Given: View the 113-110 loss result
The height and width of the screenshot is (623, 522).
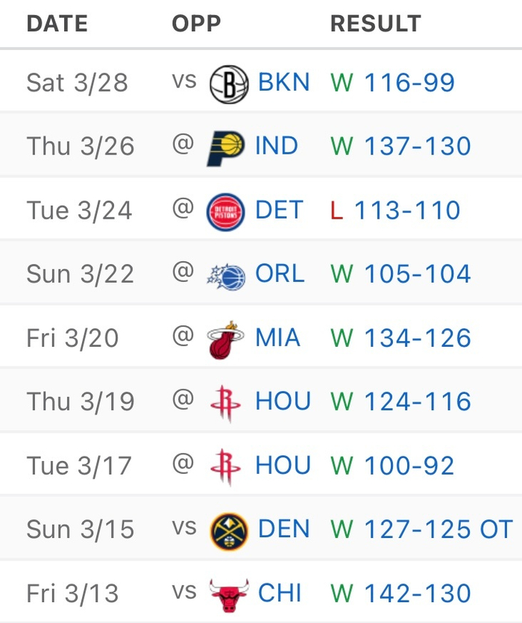Looking at the screenshot, I should coord(407,210).
